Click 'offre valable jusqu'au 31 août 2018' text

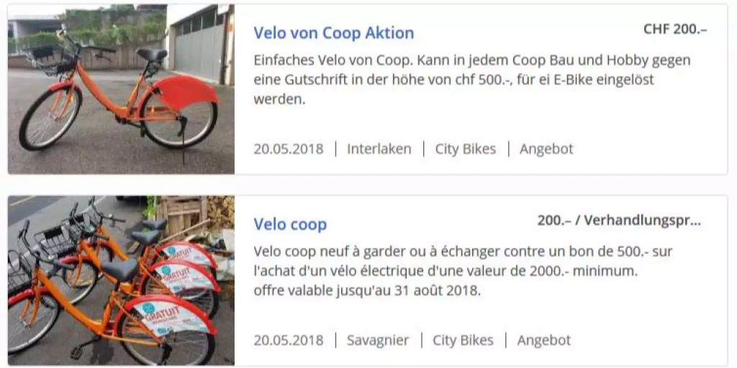(x=367, y=290)
